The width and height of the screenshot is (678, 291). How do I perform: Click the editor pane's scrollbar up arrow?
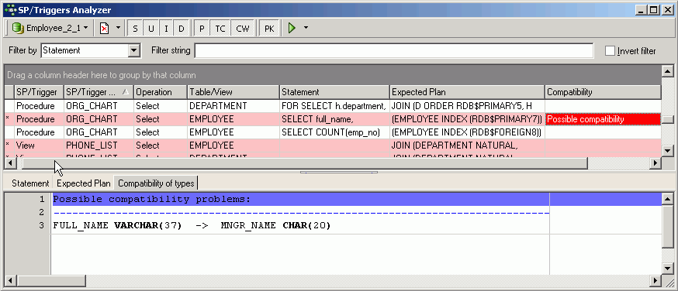668,199
